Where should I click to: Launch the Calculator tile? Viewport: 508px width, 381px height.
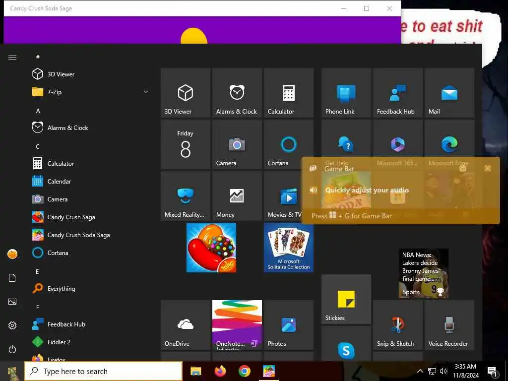click(288, 93)
